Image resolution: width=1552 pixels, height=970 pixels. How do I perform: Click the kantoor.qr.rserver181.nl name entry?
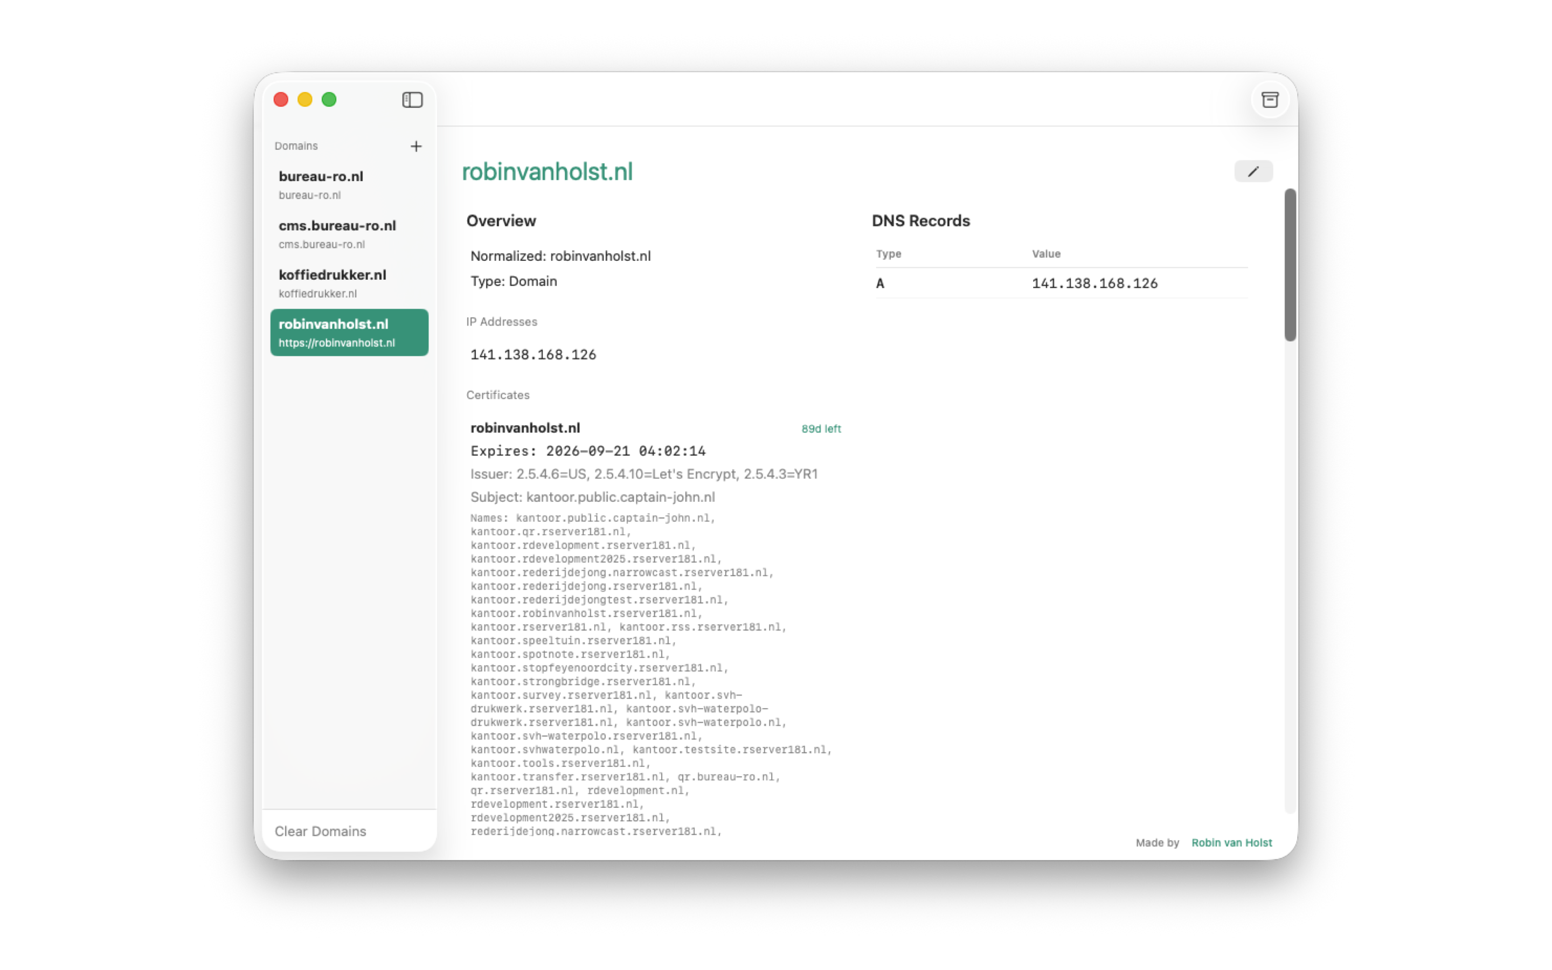(x=551, y=532)
